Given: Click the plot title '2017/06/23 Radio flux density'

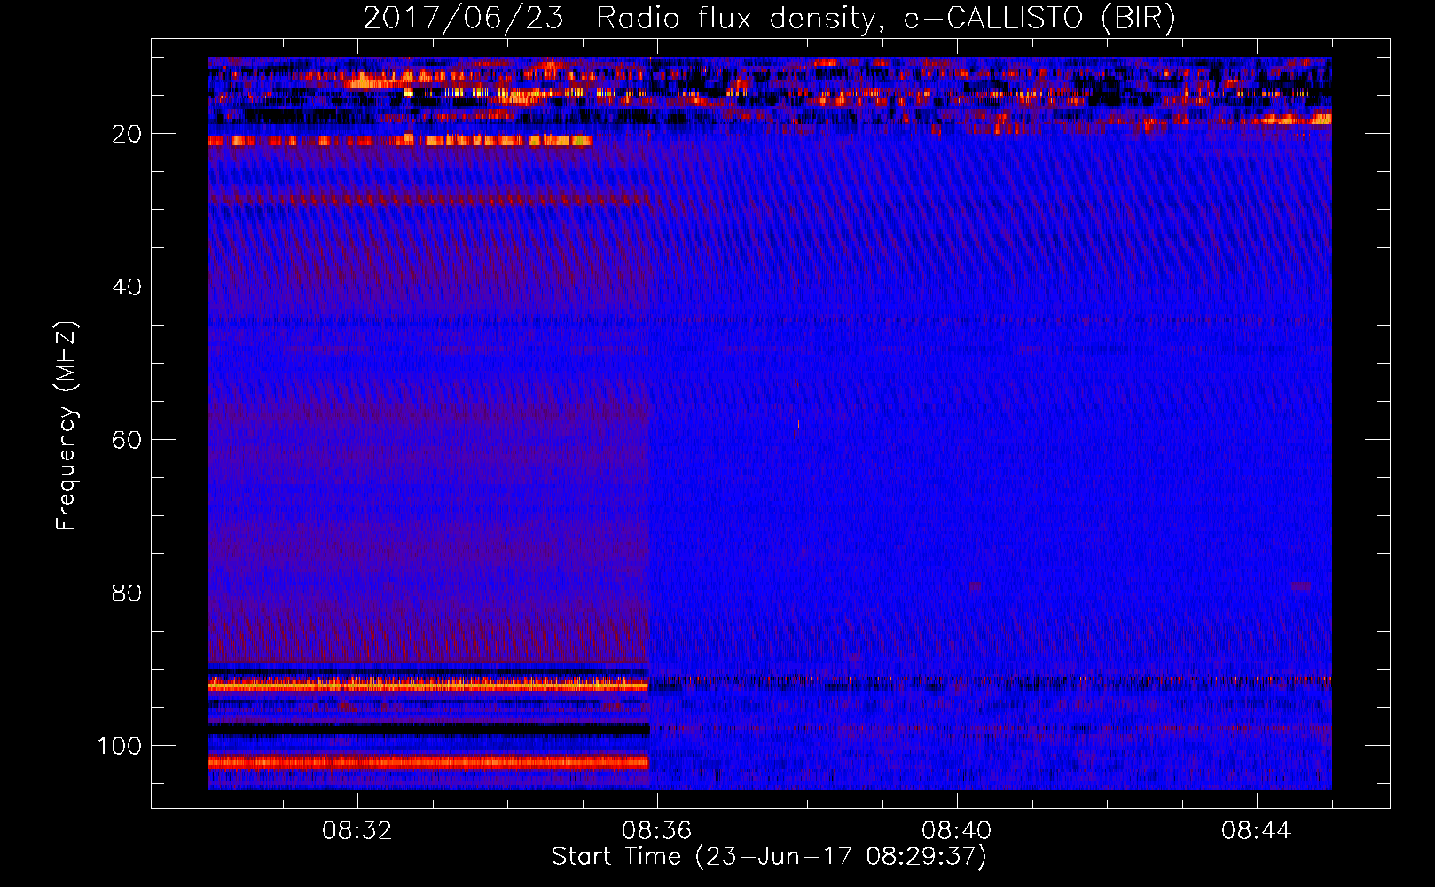Looking at the screenshot, I should point(769,18).
